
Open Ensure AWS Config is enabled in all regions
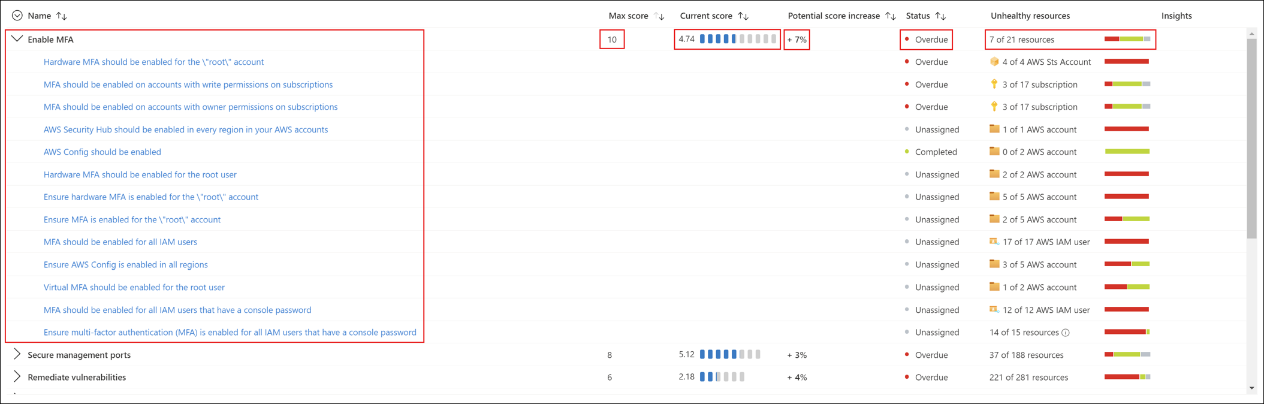pos(125,264)
